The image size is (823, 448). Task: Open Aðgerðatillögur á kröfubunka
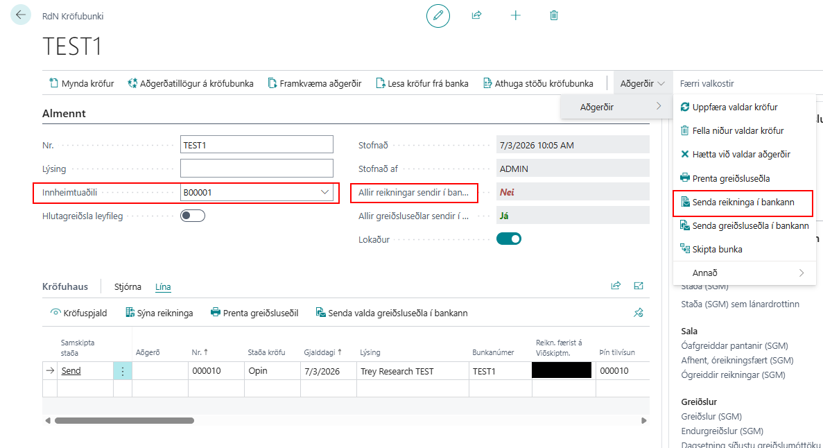[191, 83]
